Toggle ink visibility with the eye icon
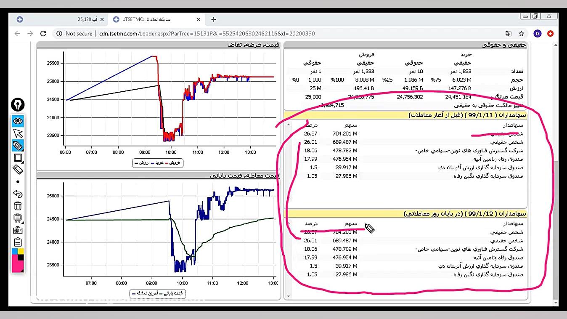Image resolution: width=567 pixels, height=319 pixels. tap(18, 121)
